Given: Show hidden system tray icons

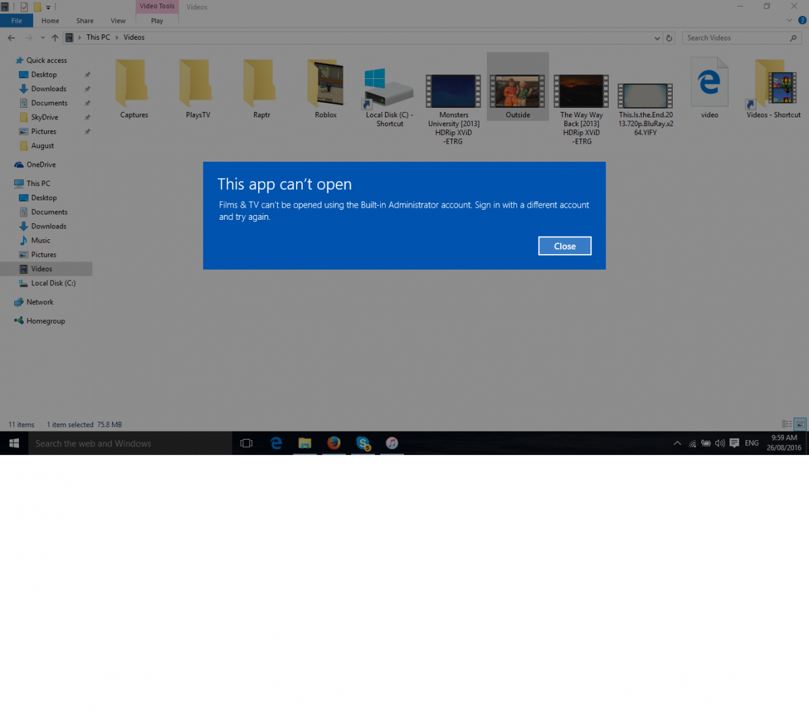Looking at the screenshot, I should point(677,443).
